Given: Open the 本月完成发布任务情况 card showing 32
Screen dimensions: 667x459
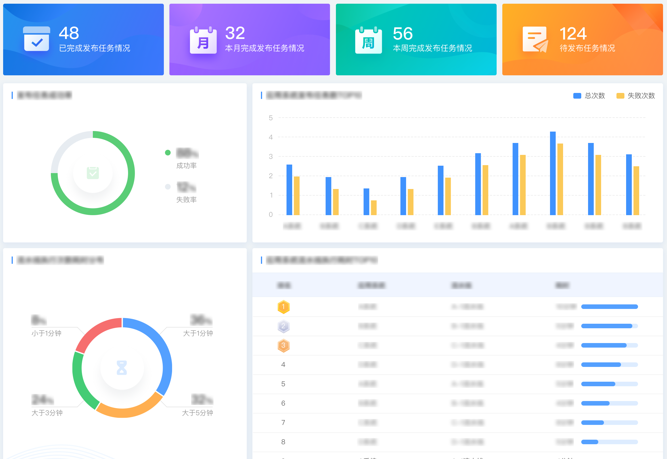Looking at the screenshot, I should click(x=249, y=40).
